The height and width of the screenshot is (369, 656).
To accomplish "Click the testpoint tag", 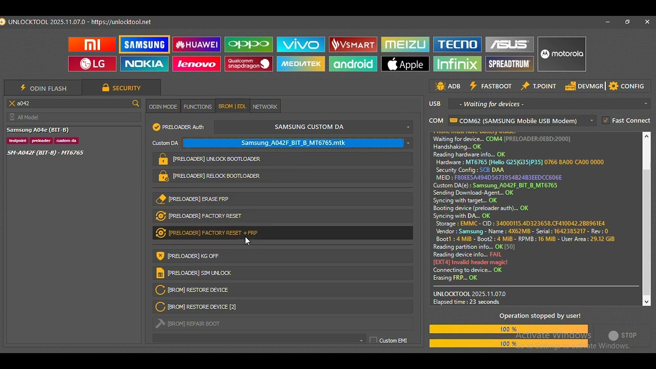I will 17,140.
